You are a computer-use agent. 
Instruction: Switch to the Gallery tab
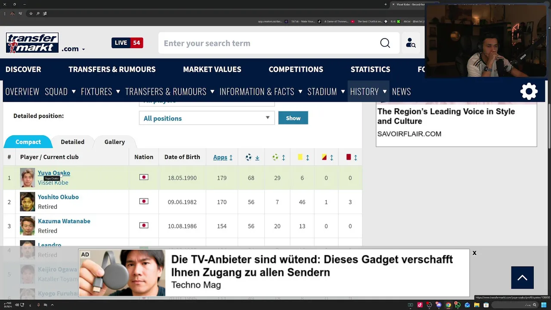[x=115, y=142]
